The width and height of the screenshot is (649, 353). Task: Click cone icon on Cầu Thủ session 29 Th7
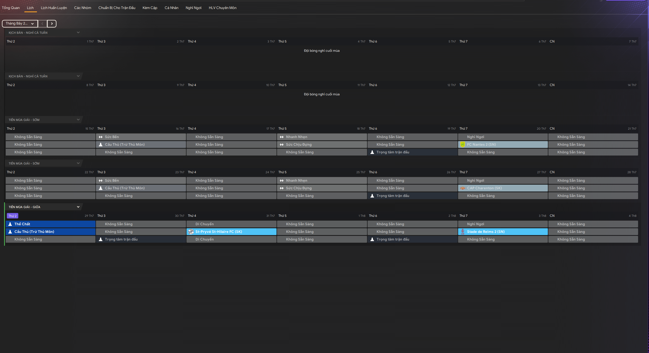point(10,232)
